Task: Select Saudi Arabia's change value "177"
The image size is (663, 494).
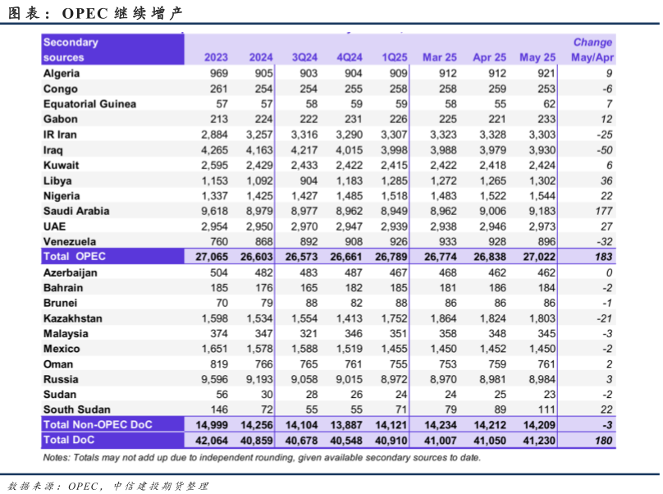Action: click(604, 211)
